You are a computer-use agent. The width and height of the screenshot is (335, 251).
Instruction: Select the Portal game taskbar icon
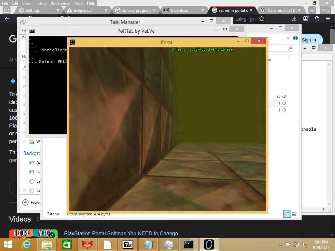[209, 244]
